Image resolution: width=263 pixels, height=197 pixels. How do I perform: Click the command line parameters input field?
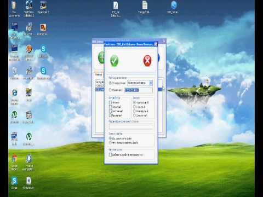coord(131,126)
